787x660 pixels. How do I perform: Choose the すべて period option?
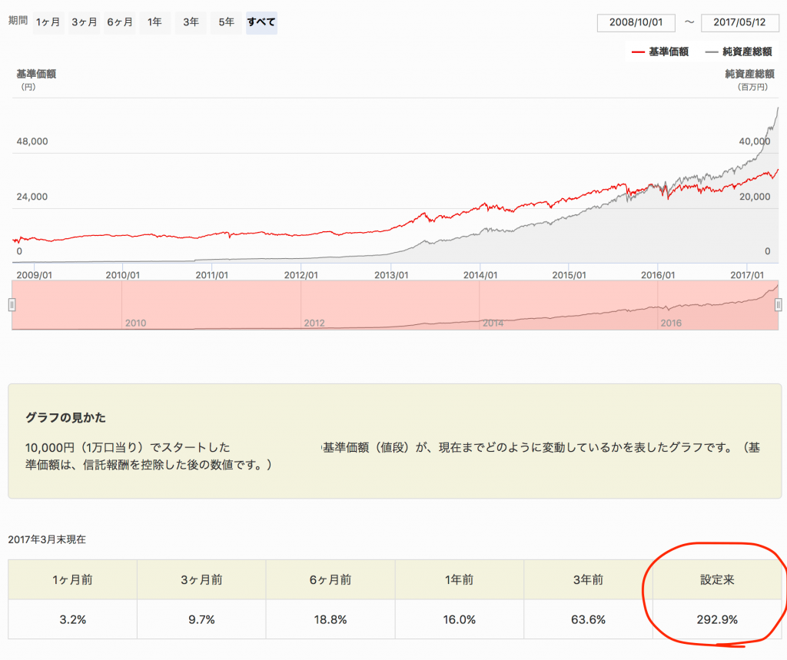click(261, 22)
